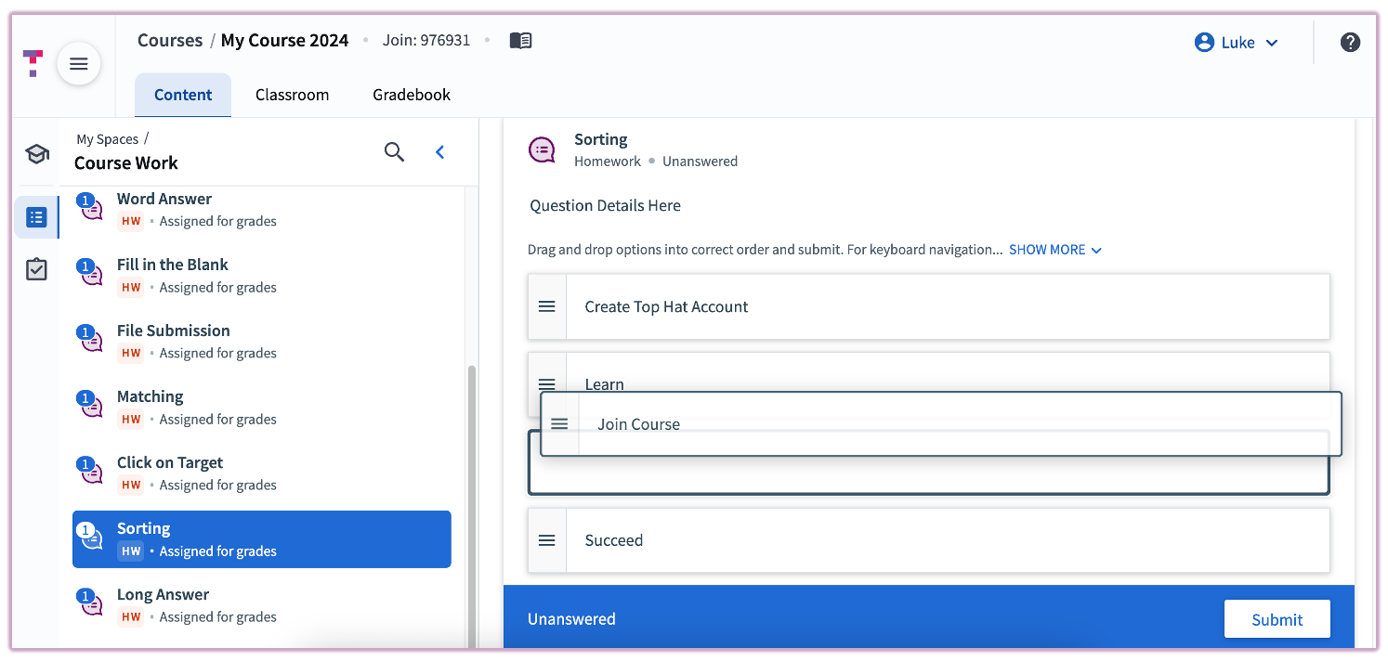Open the File Submission item
This screenshot has height=661, width=1388.
click(262, 341)
